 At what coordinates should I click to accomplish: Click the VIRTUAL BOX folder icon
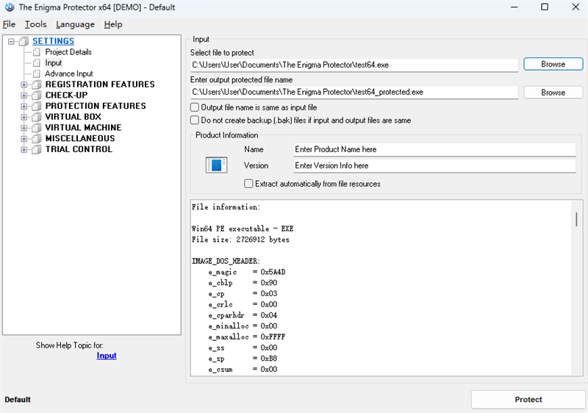[x=36, y=117]
